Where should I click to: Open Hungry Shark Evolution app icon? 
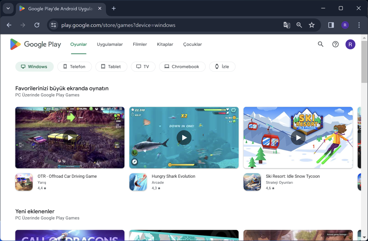click(x=138, y=182)
